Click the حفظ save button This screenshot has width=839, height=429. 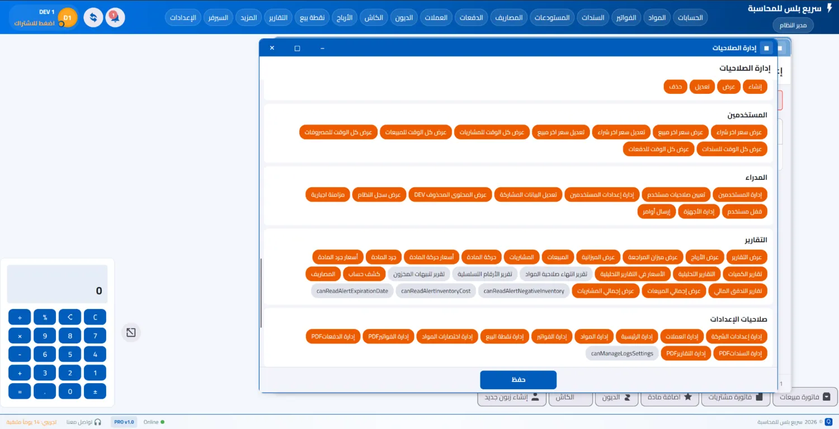point(518,380)
